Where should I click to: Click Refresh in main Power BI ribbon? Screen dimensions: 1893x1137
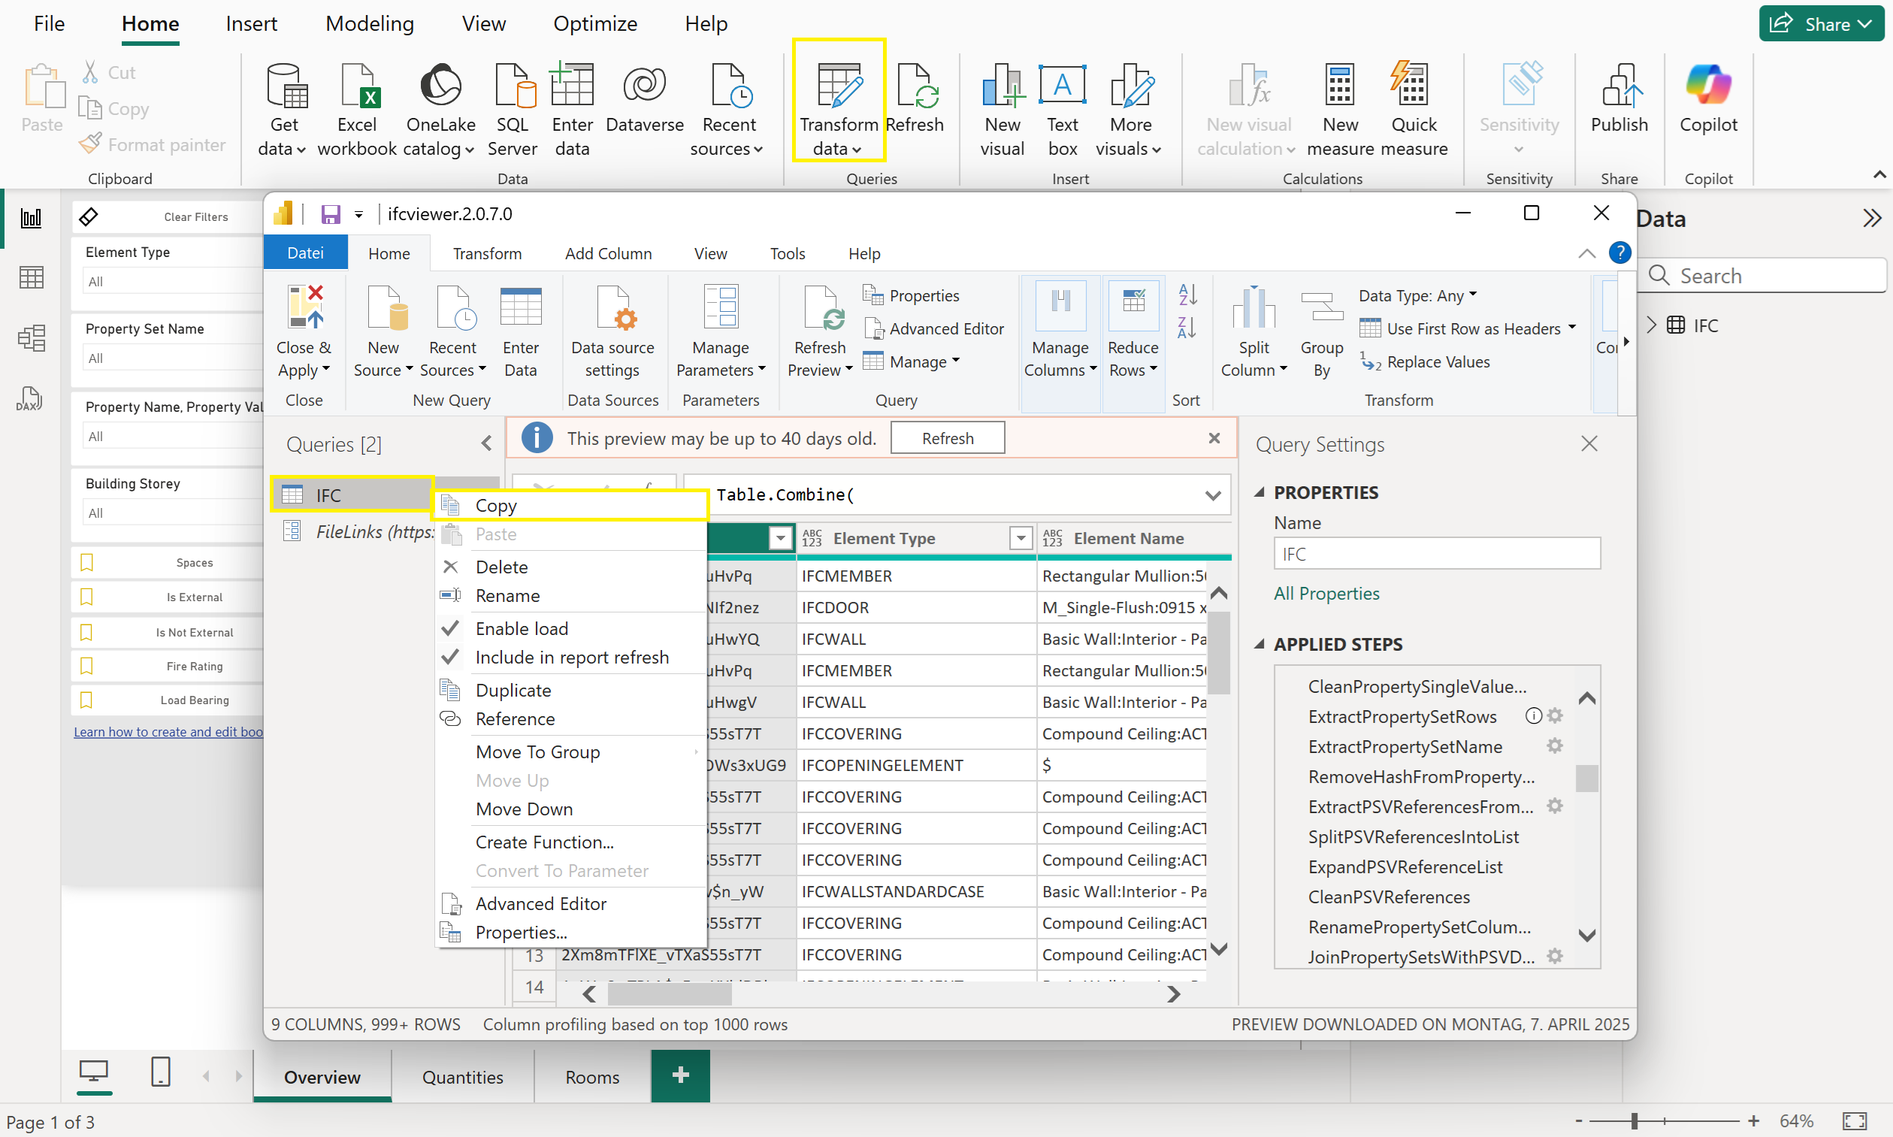click(x=915, y=100)
